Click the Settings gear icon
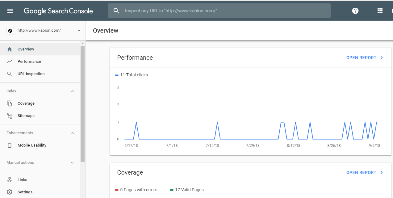This screenshot has width=393, height=198. tap(10, 192)
